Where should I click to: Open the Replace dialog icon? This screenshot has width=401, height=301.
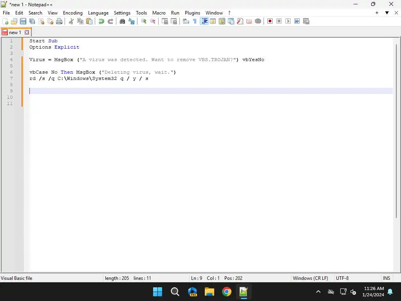pos(132,21)
